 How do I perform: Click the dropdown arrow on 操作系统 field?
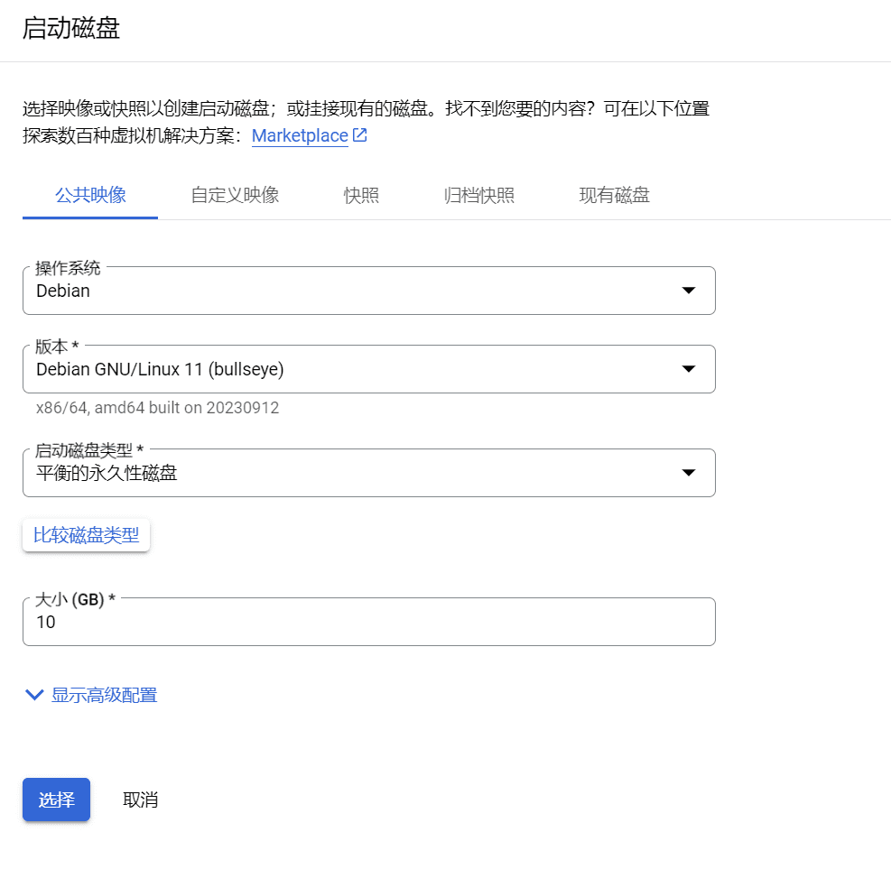point(688,291)
